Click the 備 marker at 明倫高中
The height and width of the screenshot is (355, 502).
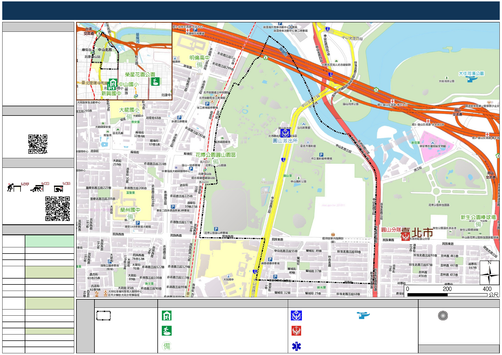click(x=199, y=65)
